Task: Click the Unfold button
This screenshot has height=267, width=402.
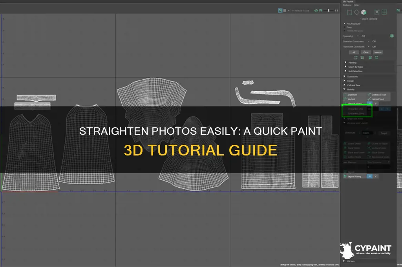Action: point(351,99)
